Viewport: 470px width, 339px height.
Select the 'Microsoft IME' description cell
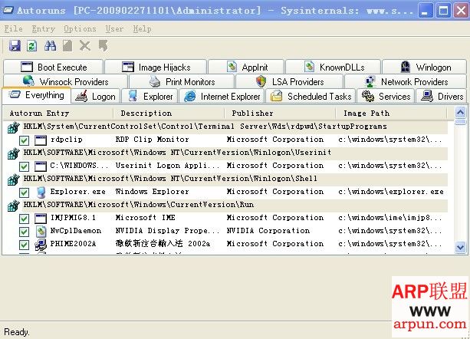[x=146, y=218]
